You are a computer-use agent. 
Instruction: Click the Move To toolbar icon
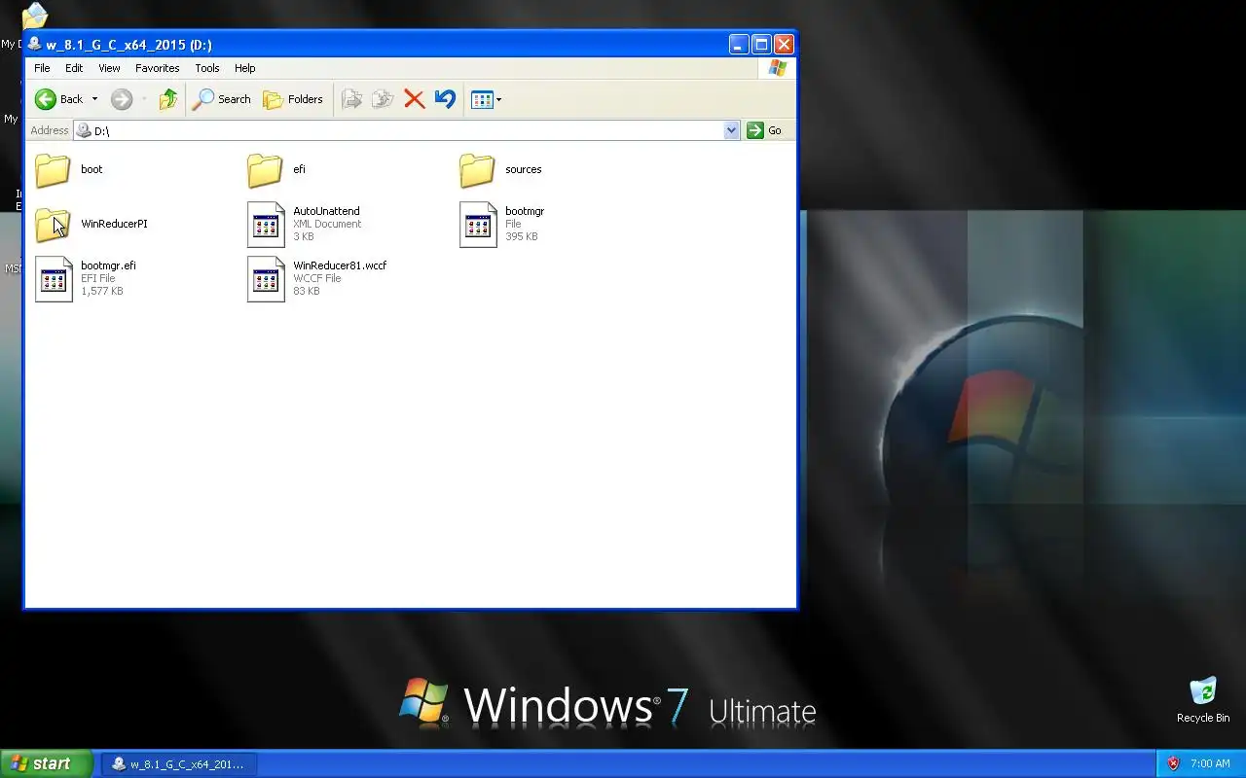click(x=351, y=99)
